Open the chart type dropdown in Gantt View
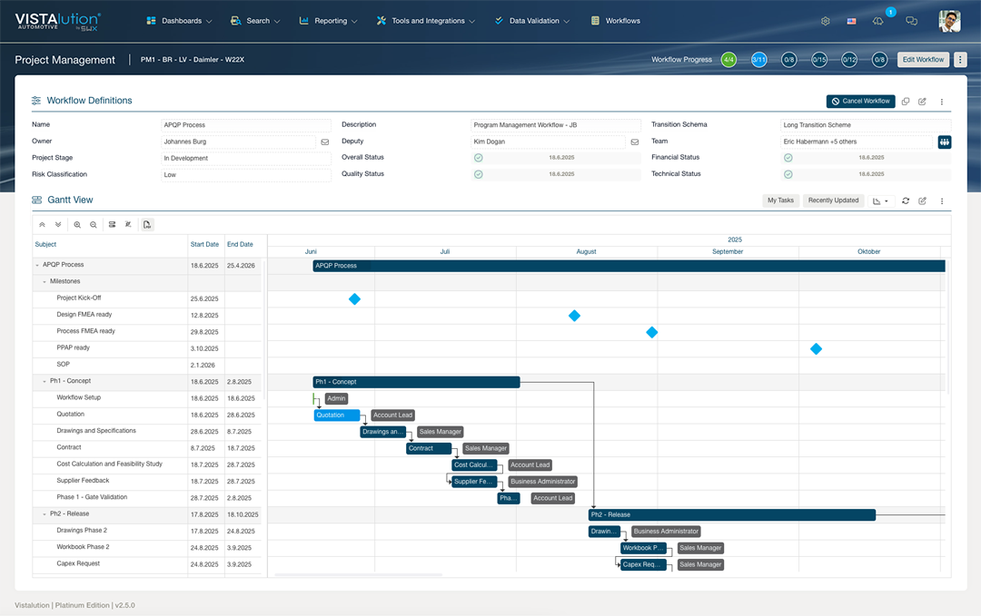This screenshot has height=616, width=981. pyautogui.click(x=880, y=200)
